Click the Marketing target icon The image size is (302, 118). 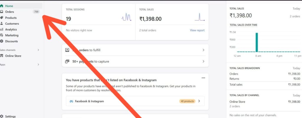[2, 35]
